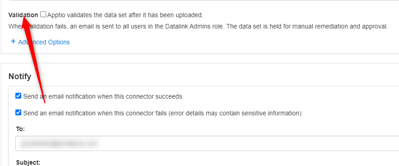The width and height of the screenshot is (399, 166).
Task: Click into the To email field
Action: [207, 143]
